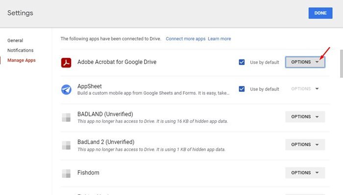Uncheck Use by default for Adobe Acrobat
343x195 pixels.
242,62
